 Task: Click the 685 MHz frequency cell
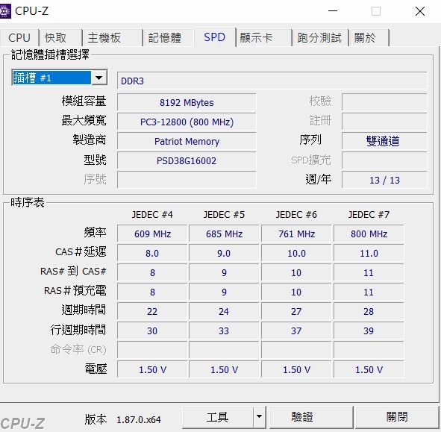(224, 234)
